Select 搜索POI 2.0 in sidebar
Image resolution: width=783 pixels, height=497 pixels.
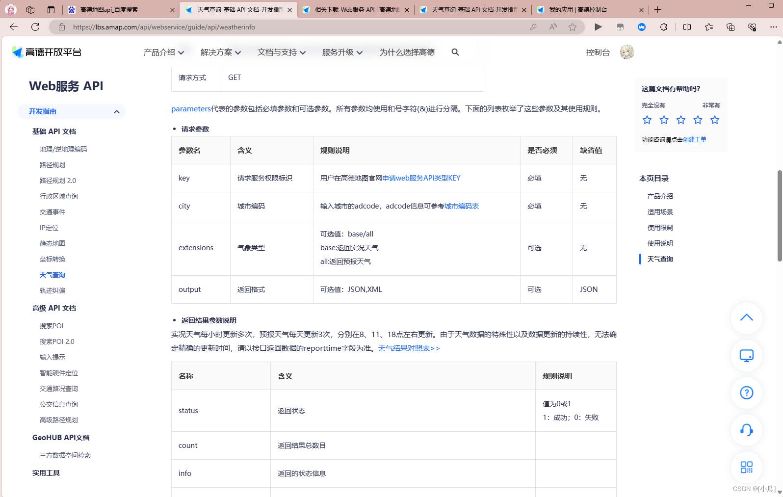point(57,341)
